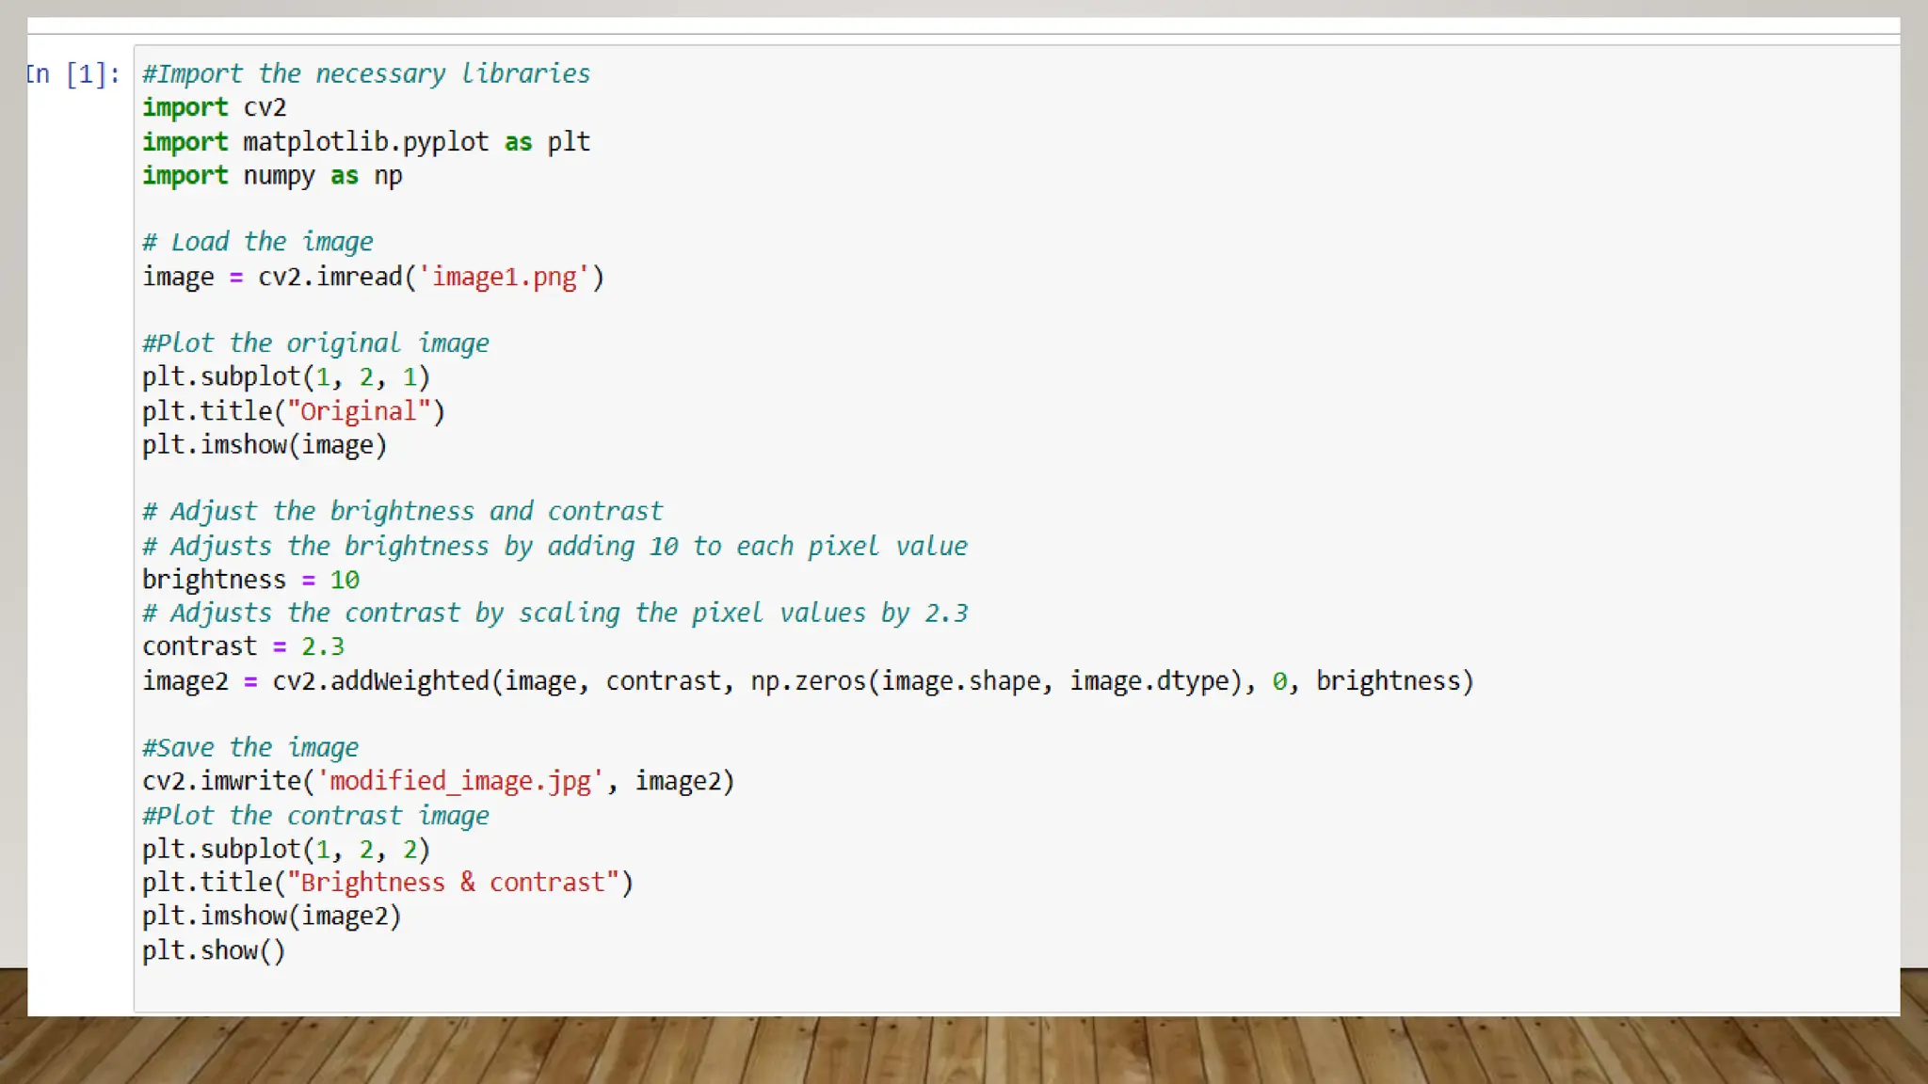Click the plt.subplot(1, 2, 2) line

(285, 850)
